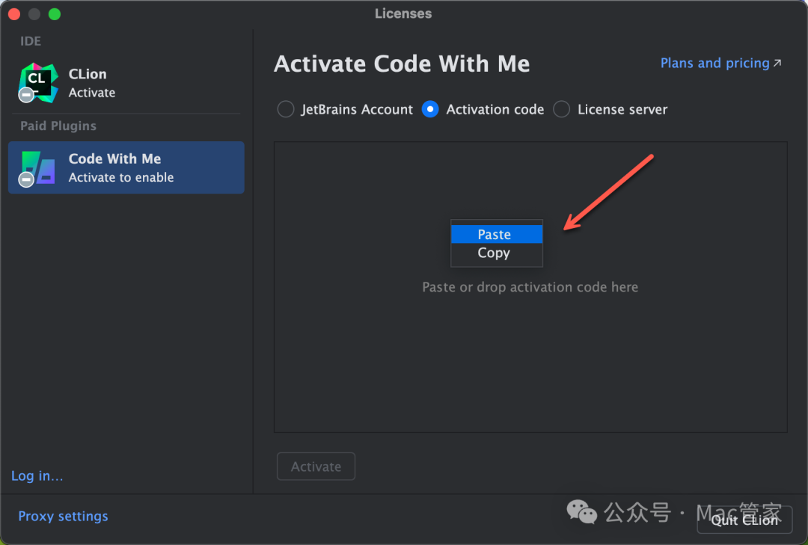808x545 pixels.
Task: Click the green zoom window button
Action: (x=55, y=14)
